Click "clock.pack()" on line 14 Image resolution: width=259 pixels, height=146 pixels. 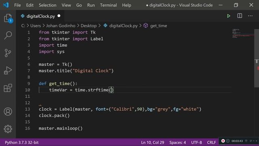point(54,116)
